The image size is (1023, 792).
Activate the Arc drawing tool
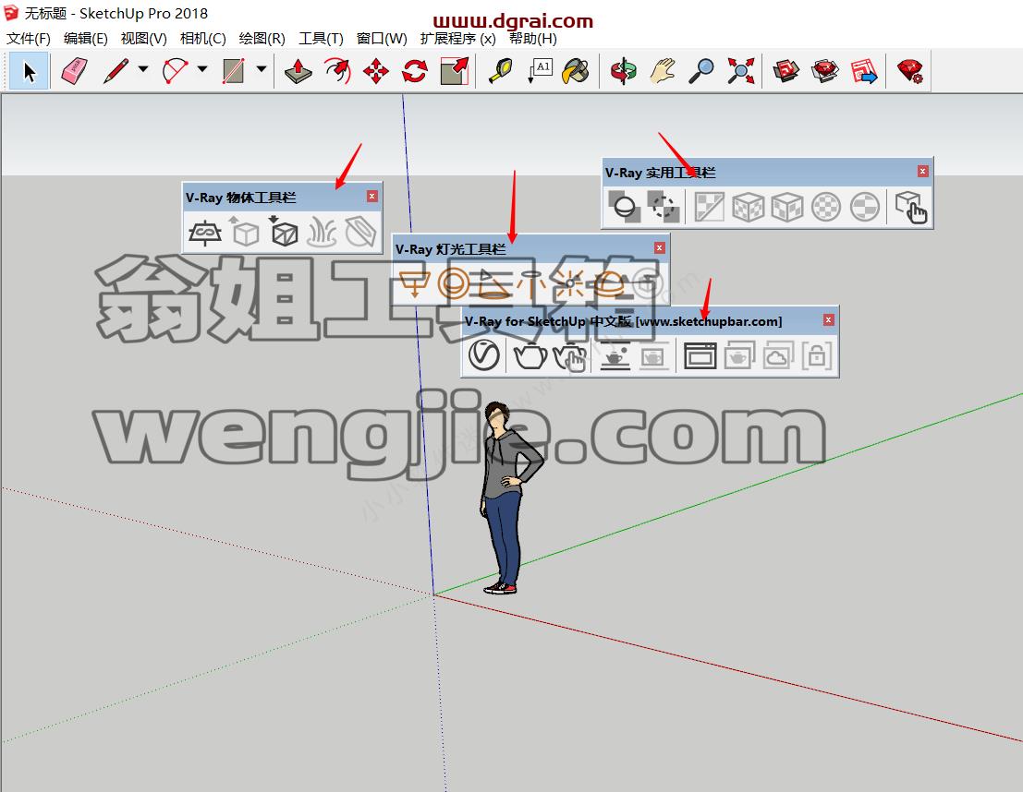(175, 71)
